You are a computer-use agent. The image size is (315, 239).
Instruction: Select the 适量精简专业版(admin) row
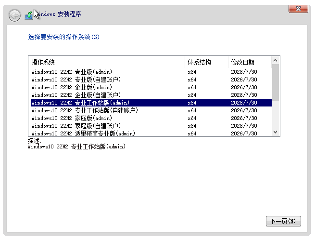(151, 133)
